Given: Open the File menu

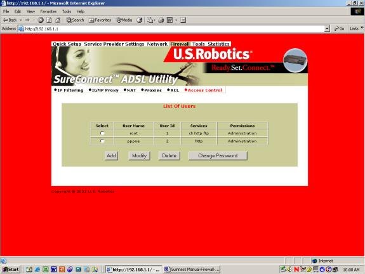Looking at the screenshot, I should click(x=6, y=11).
